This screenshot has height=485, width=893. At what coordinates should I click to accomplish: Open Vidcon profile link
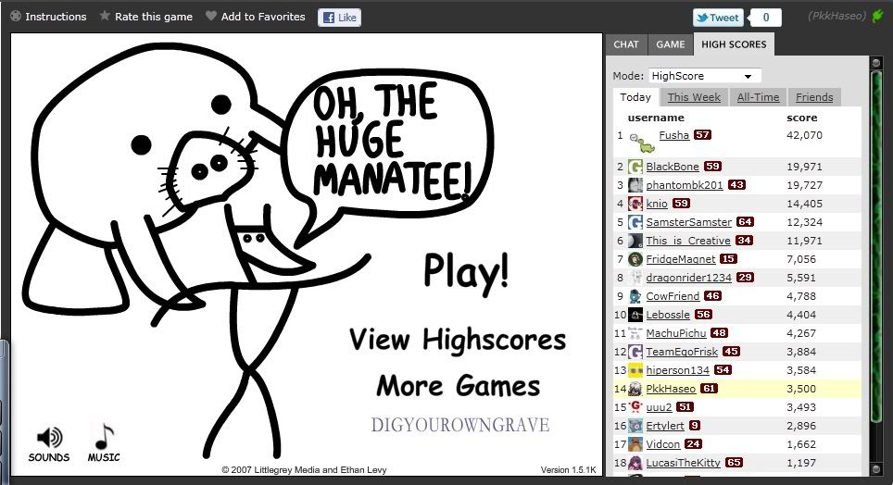663,444
